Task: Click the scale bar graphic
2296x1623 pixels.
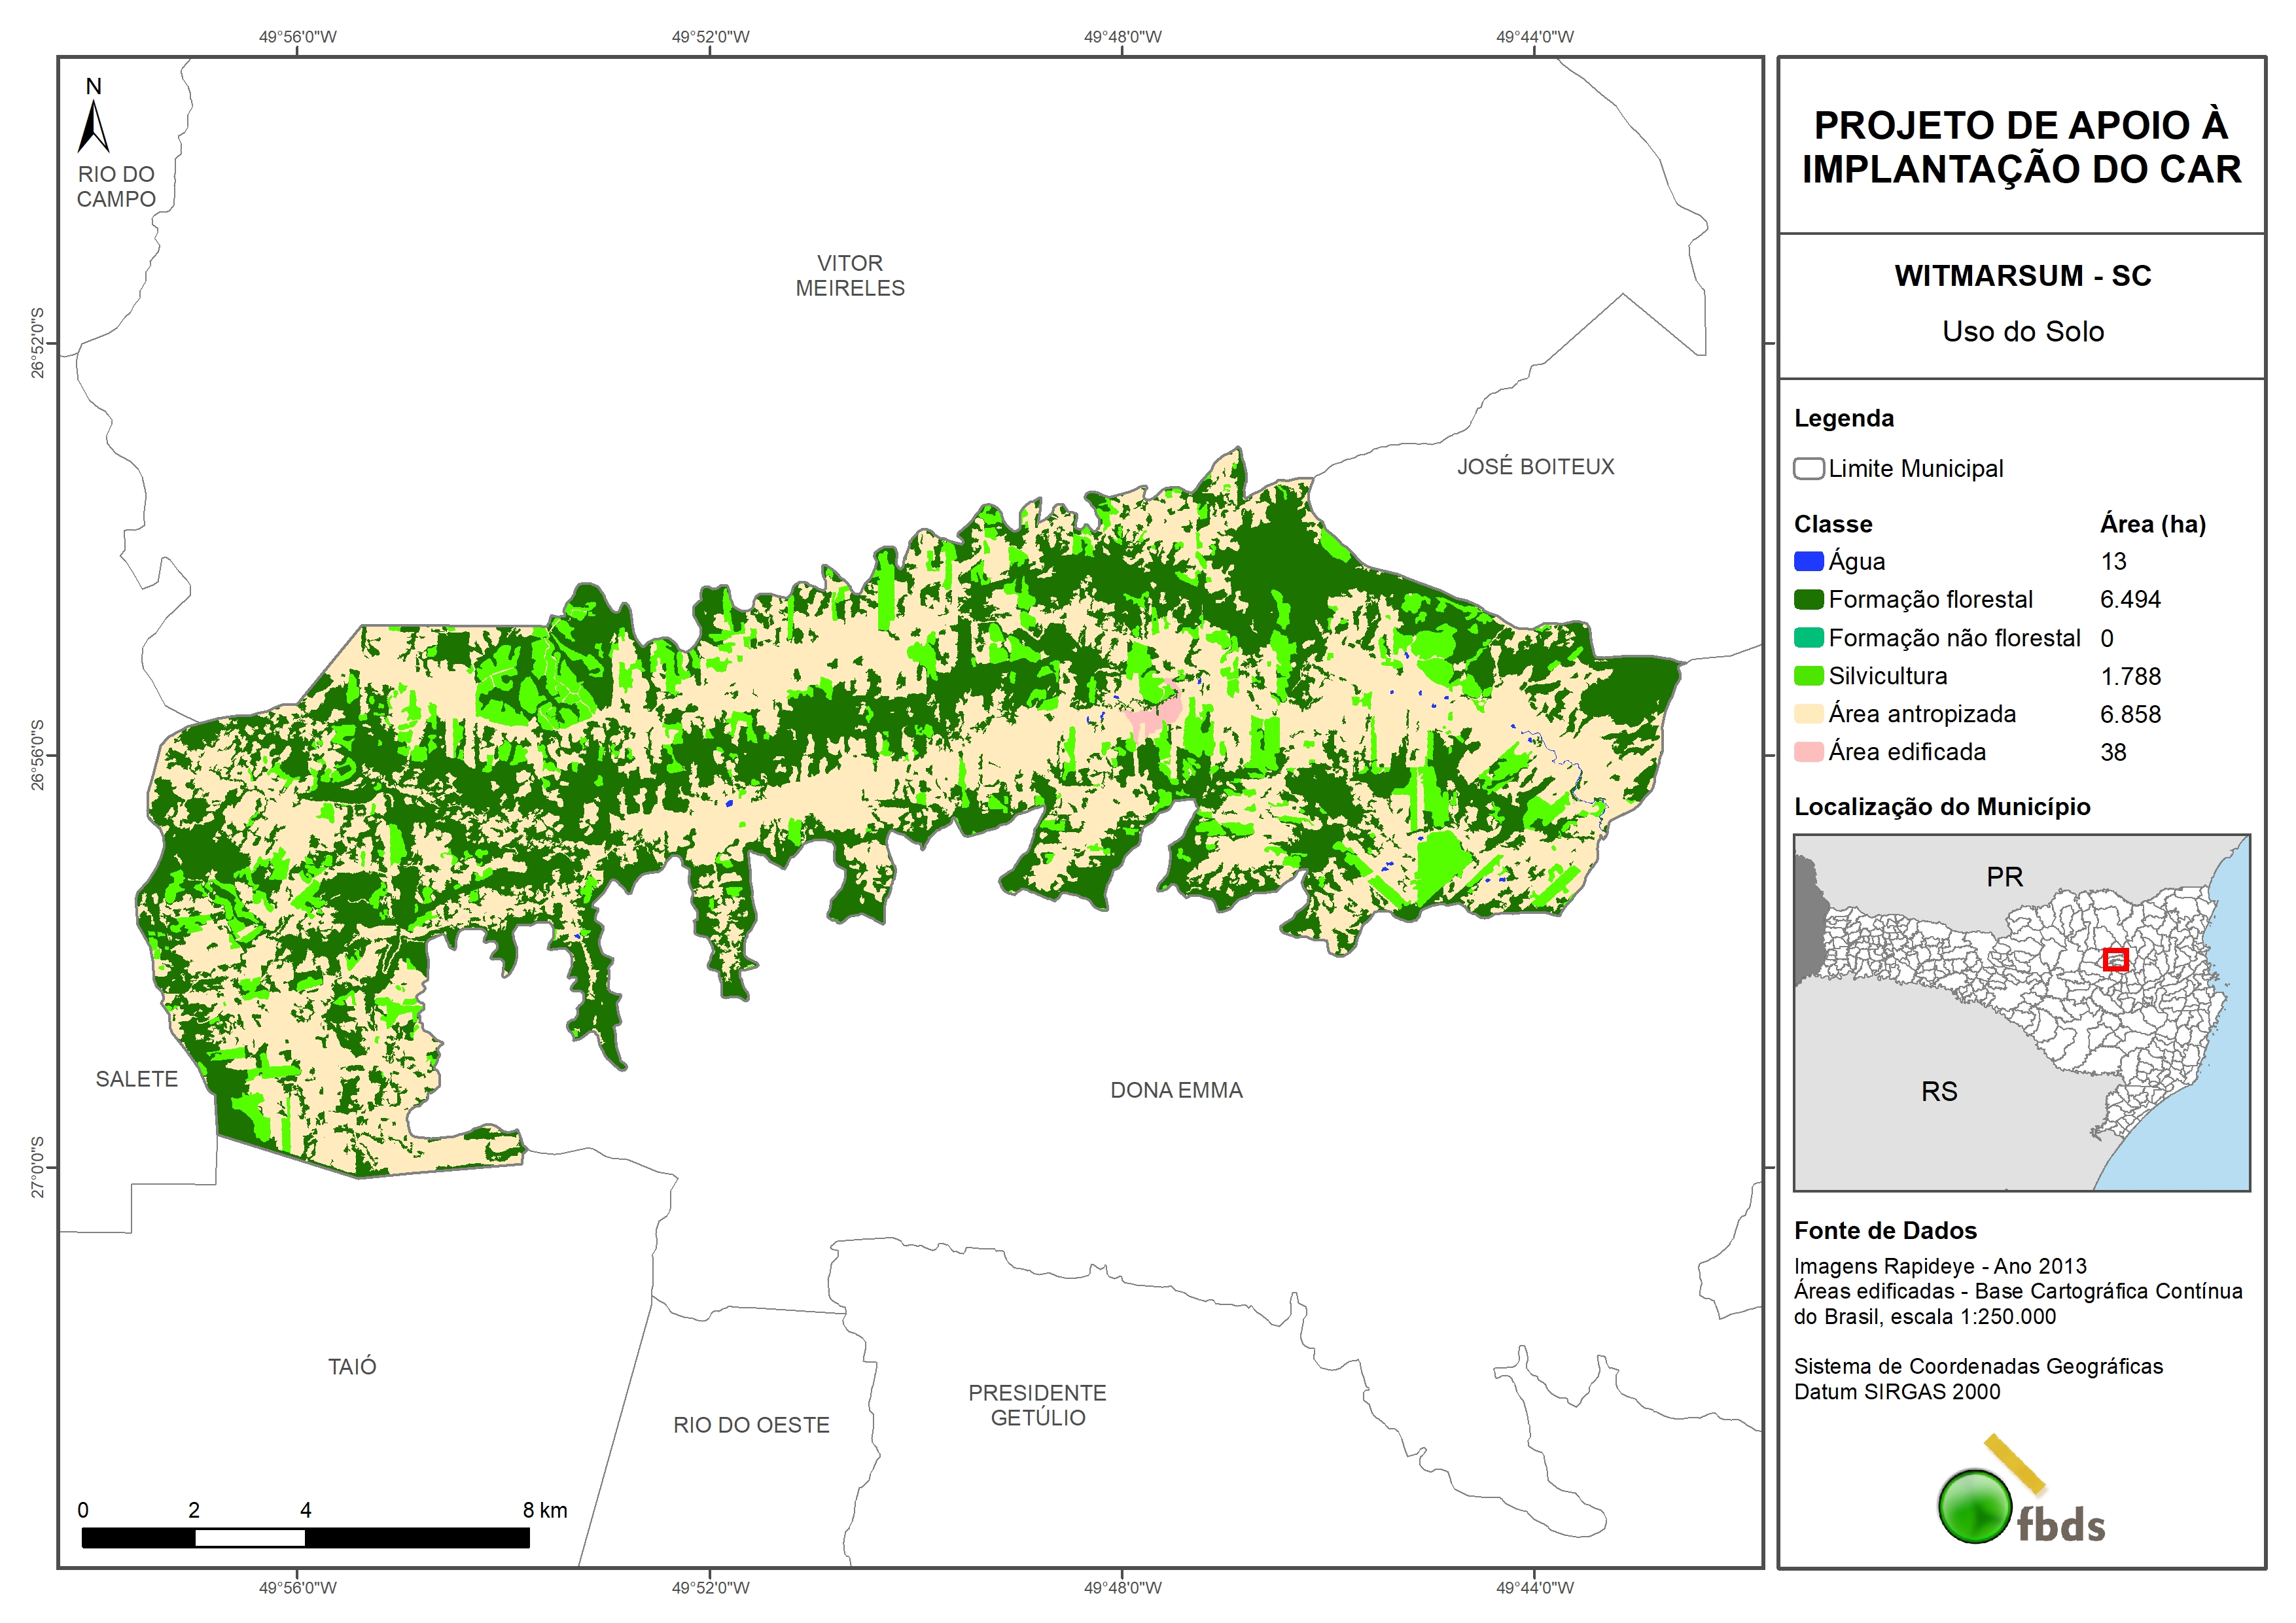Action: (305, 1537)
